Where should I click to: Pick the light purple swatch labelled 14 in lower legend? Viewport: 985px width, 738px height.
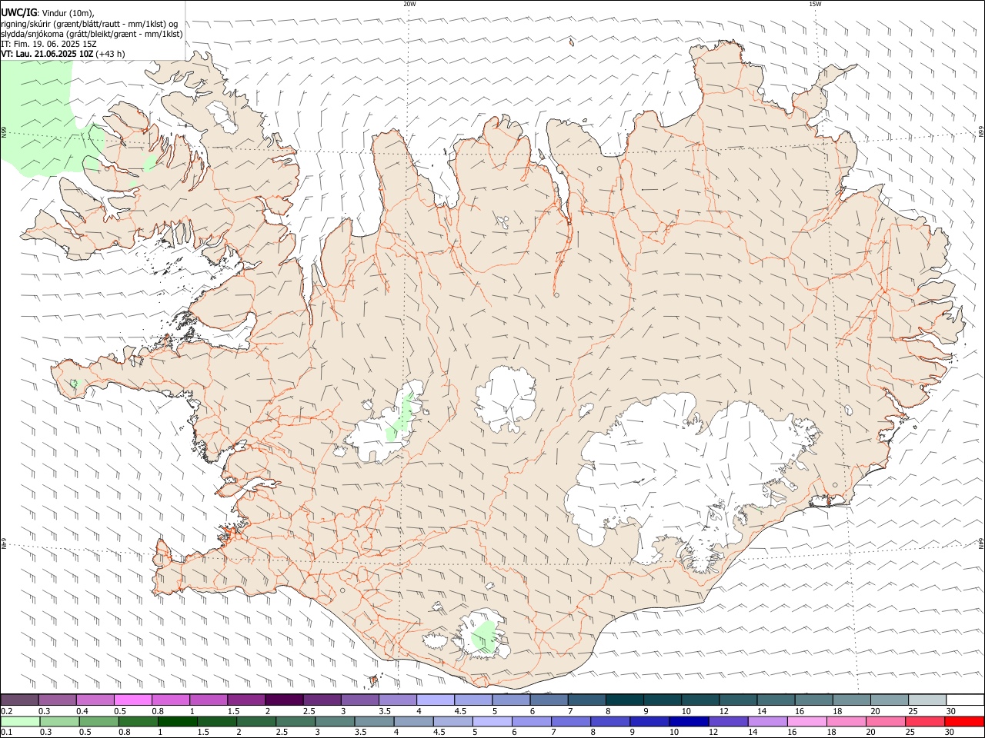pyautogui.click(x=768, y=721)
